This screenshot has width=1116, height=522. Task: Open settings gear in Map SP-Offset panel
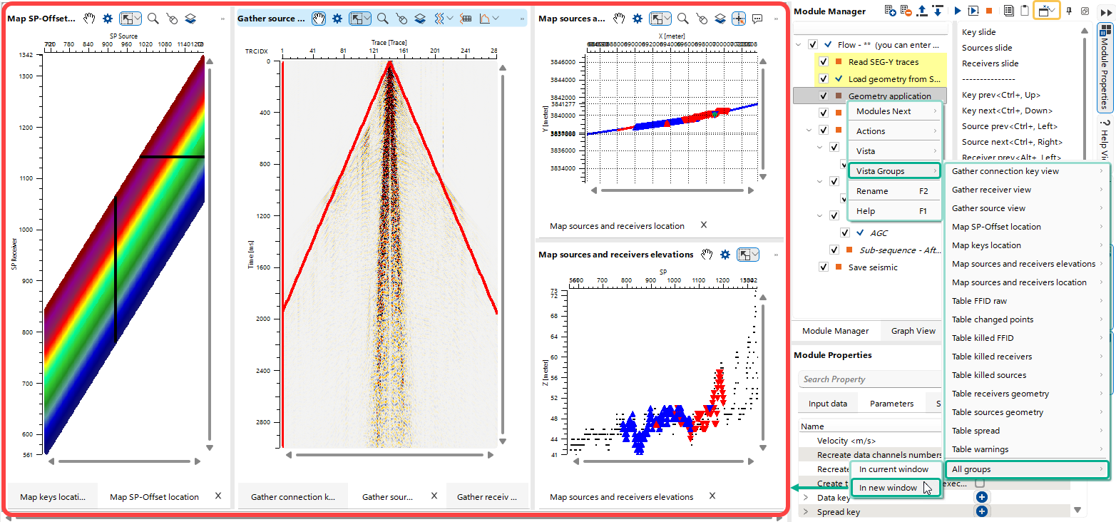108,19
